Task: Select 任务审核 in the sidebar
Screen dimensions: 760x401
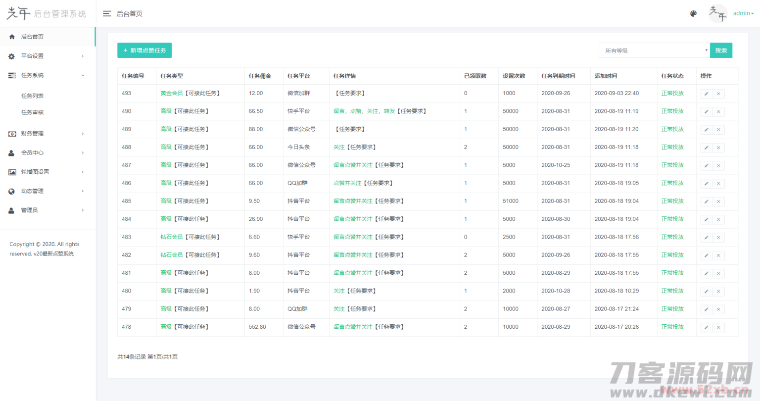Action: tap(33, 112)
